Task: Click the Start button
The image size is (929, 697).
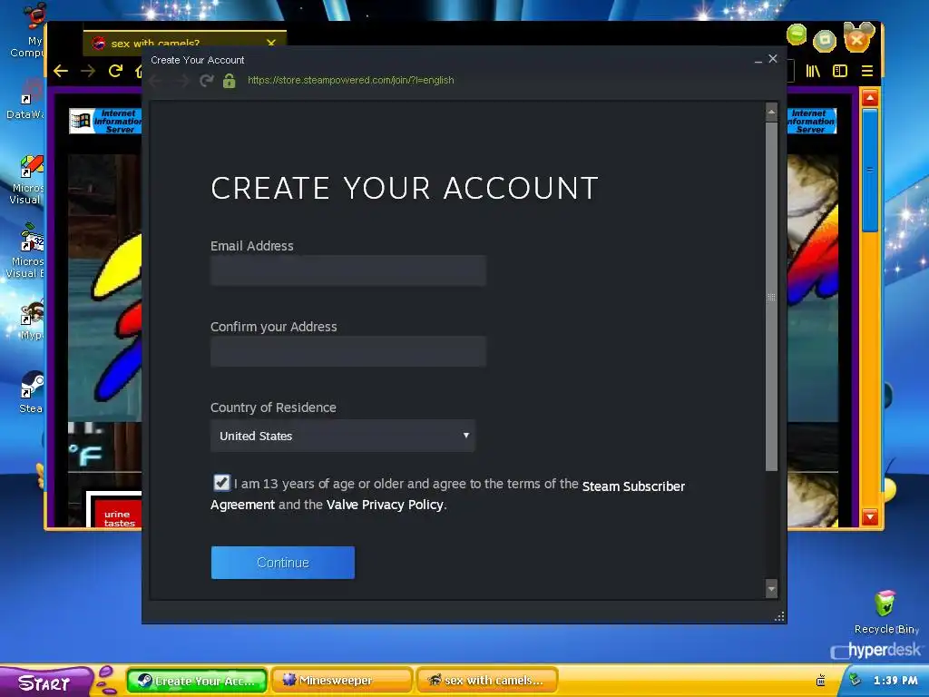Action: (45, 682)
